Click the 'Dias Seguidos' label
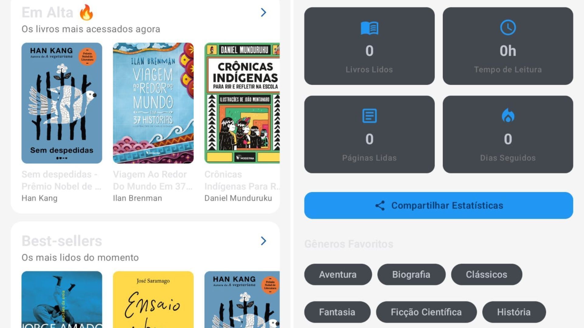 [508, 158]
